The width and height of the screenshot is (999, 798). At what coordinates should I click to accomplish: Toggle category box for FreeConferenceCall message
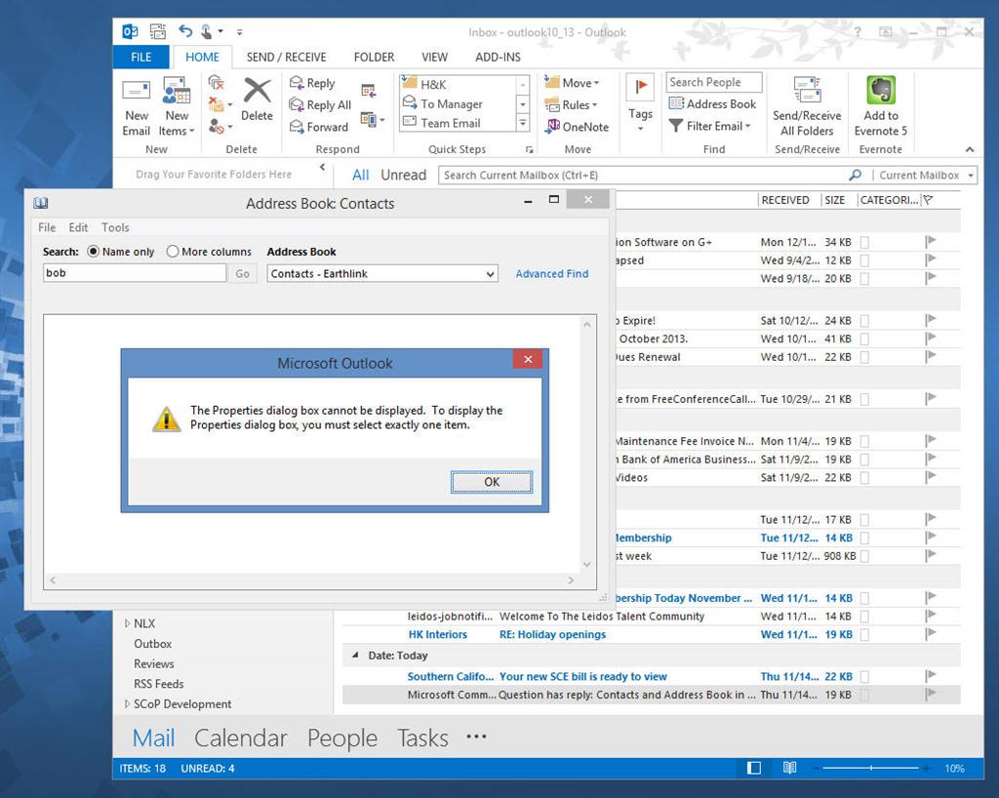tap(864, 399)
